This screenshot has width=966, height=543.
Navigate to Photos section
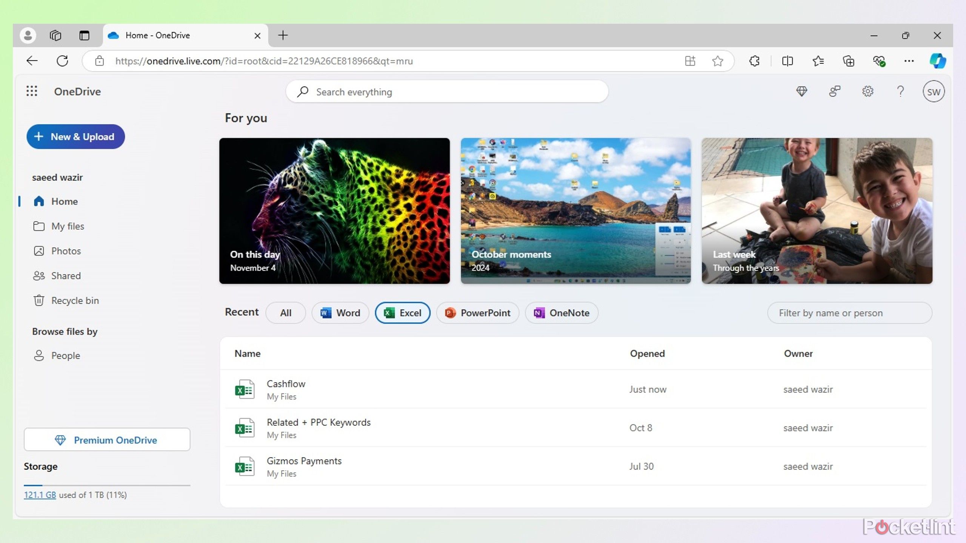coord(66,251)
